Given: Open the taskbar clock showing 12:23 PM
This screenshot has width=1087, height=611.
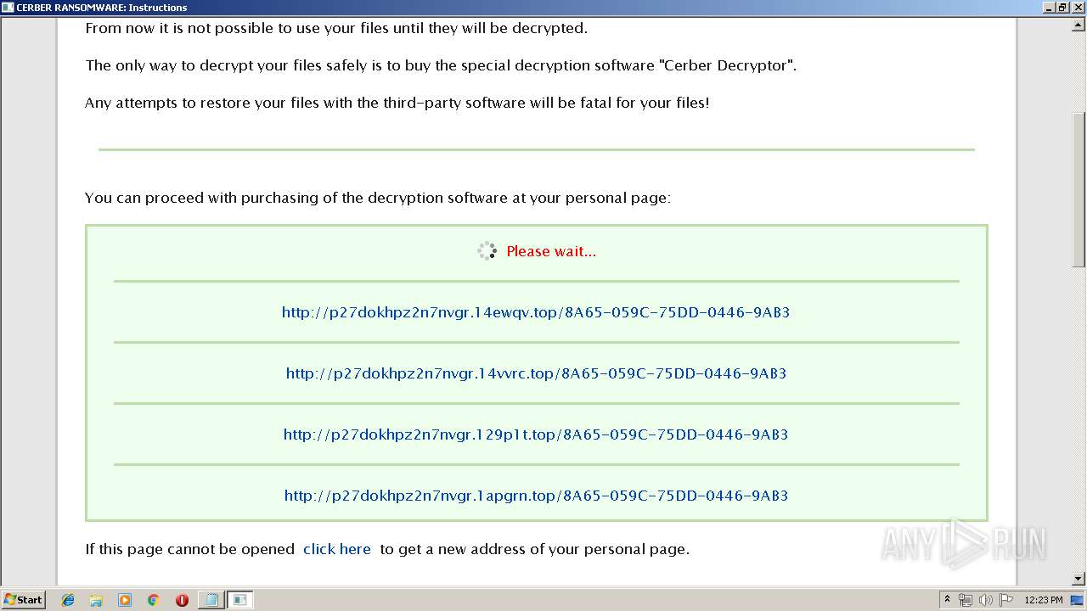Looking at the screenshot, I should tap(1044, 600).
